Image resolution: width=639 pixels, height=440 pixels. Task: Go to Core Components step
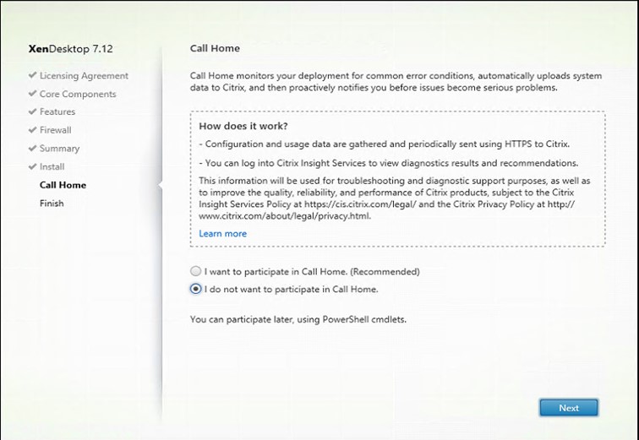tap(78, 94)
